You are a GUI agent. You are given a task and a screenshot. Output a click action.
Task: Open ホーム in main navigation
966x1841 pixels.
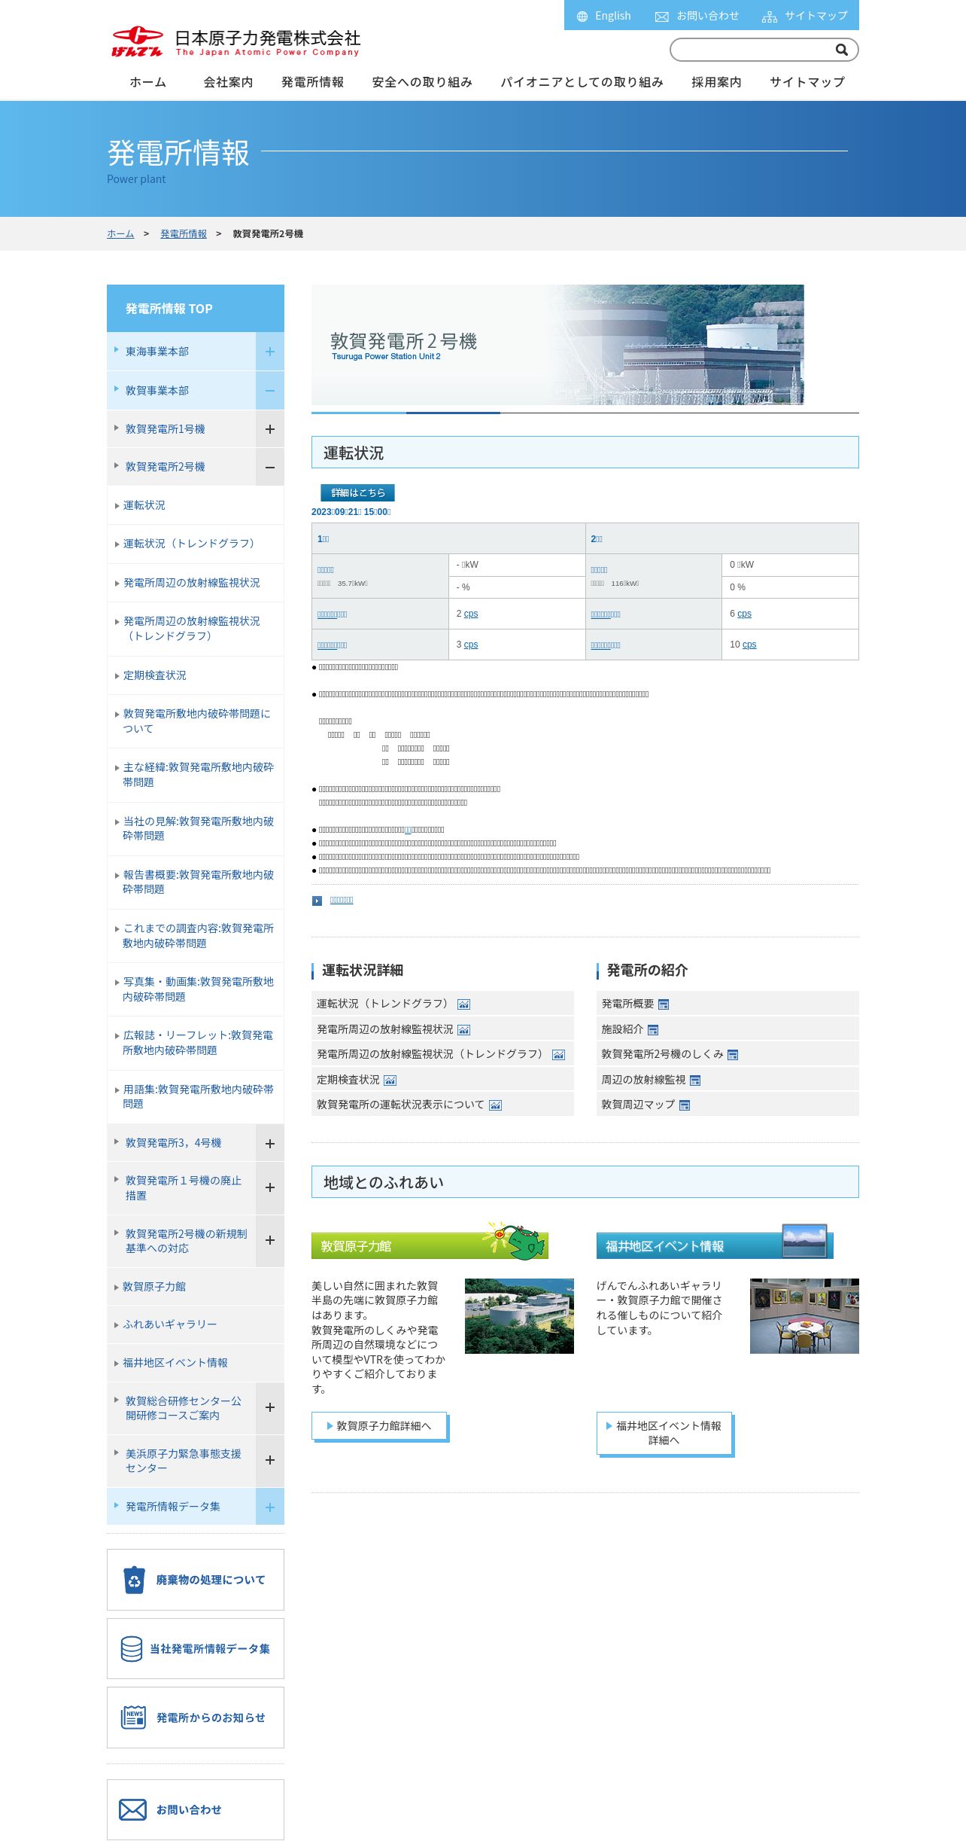147,82
